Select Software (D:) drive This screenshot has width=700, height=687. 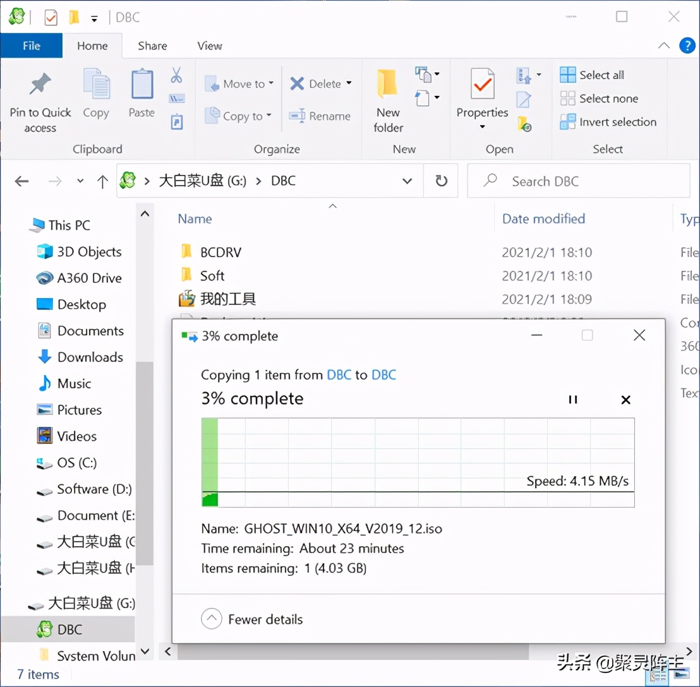point(84,489)
